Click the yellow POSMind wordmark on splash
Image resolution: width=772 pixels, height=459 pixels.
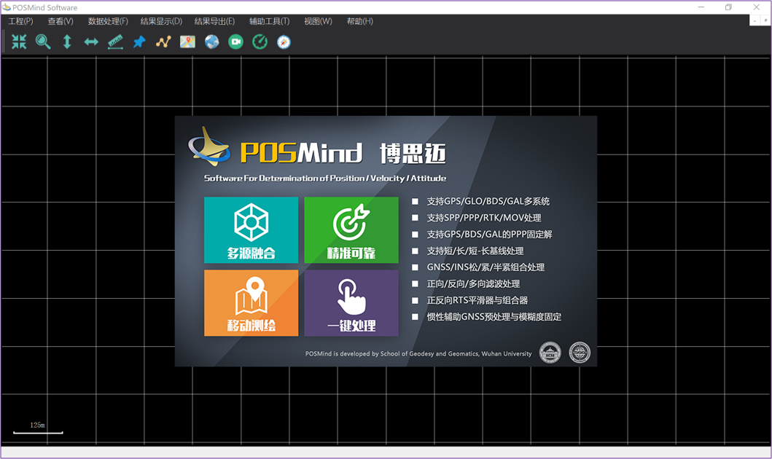point(301,152)
